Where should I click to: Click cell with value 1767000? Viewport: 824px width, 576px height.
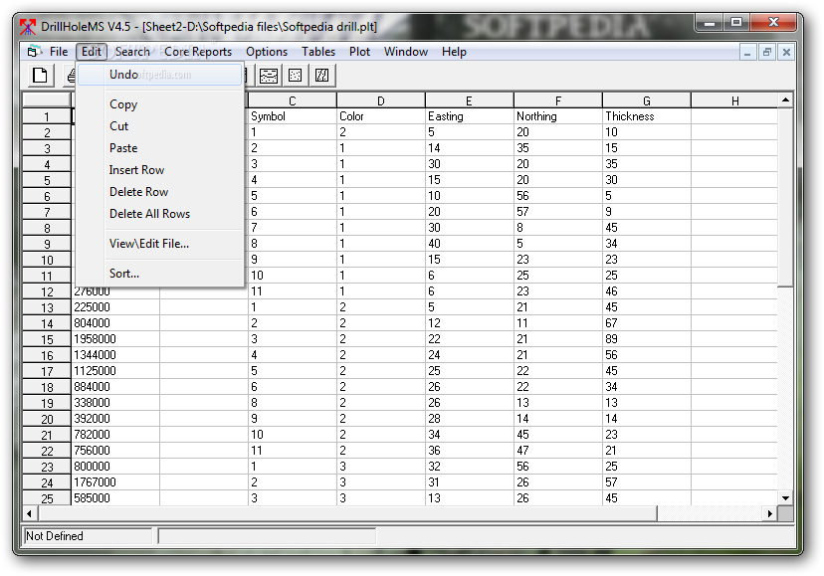(115, 481)
